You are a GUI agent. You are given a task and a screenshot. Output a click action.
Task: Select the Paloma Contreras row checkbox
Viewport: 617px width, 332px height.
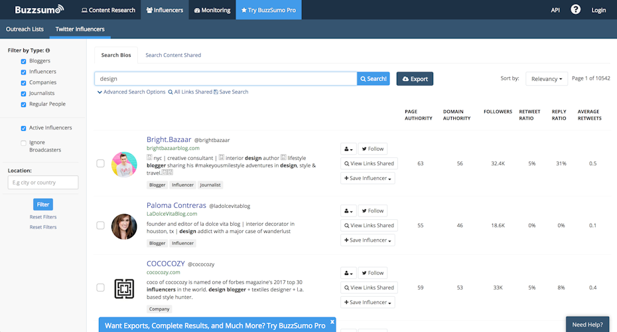(x=101, y=226)
